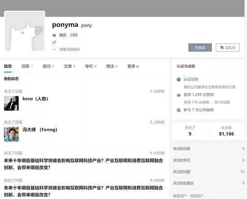Click the ponyma username heading
Screen dimensions: 247x199
tap(65, 25)
